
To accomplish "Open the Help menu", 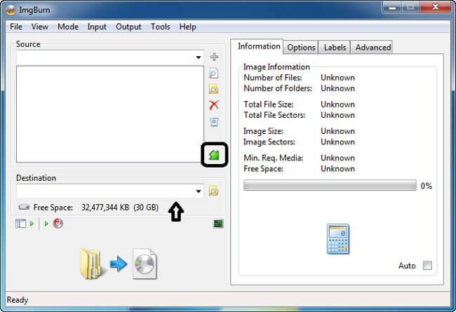I will [x=187, y=27].
